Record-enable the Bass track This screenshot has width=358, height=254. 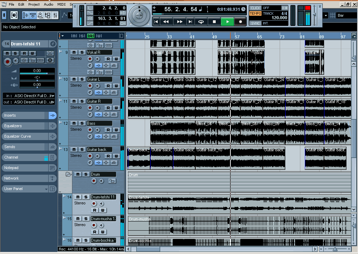(x=90, y=129)
